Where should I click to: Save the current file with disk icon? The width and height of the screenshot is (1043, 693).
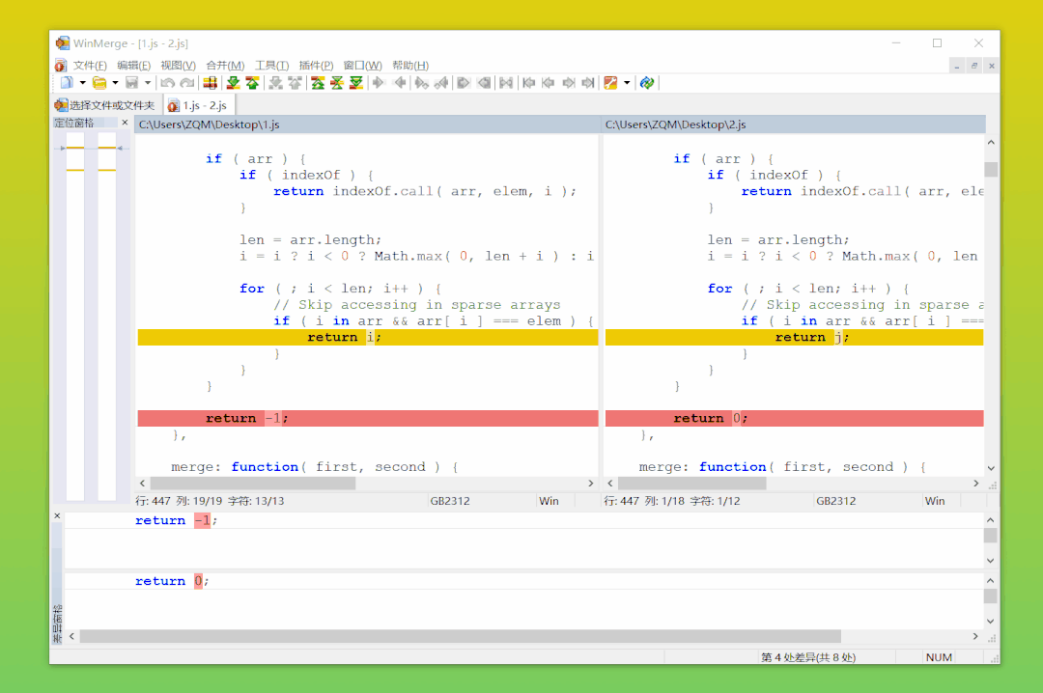point(131,82)
